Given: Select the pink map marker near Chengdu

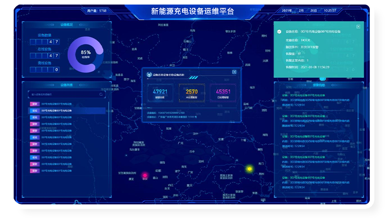Looking at the screenshot, I should (144, 175).
